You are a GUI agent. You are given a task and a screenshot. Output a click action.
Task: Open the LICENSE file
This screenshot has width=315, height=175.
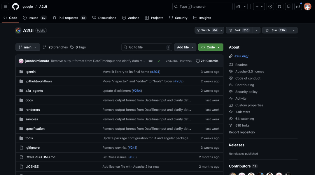click(32, 167)
